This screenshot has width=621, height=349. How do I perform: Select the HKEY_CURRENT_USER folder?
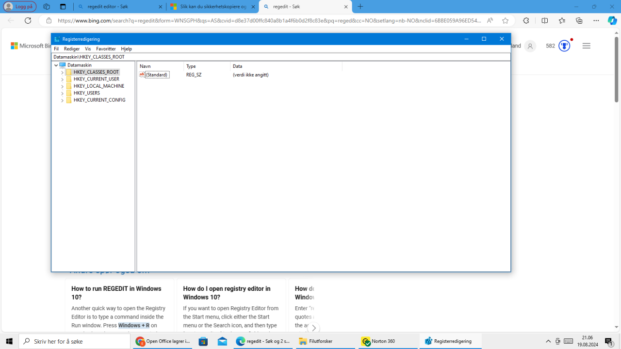pyautogui.click(x=96, y=79)
